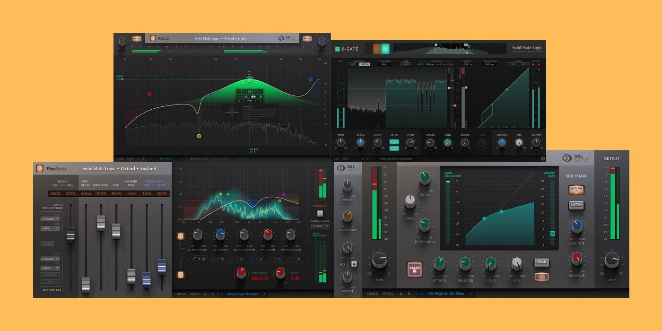Click the X-EQ 2 power icon
The image size is (662, 331).
click(x=153, y=38)
